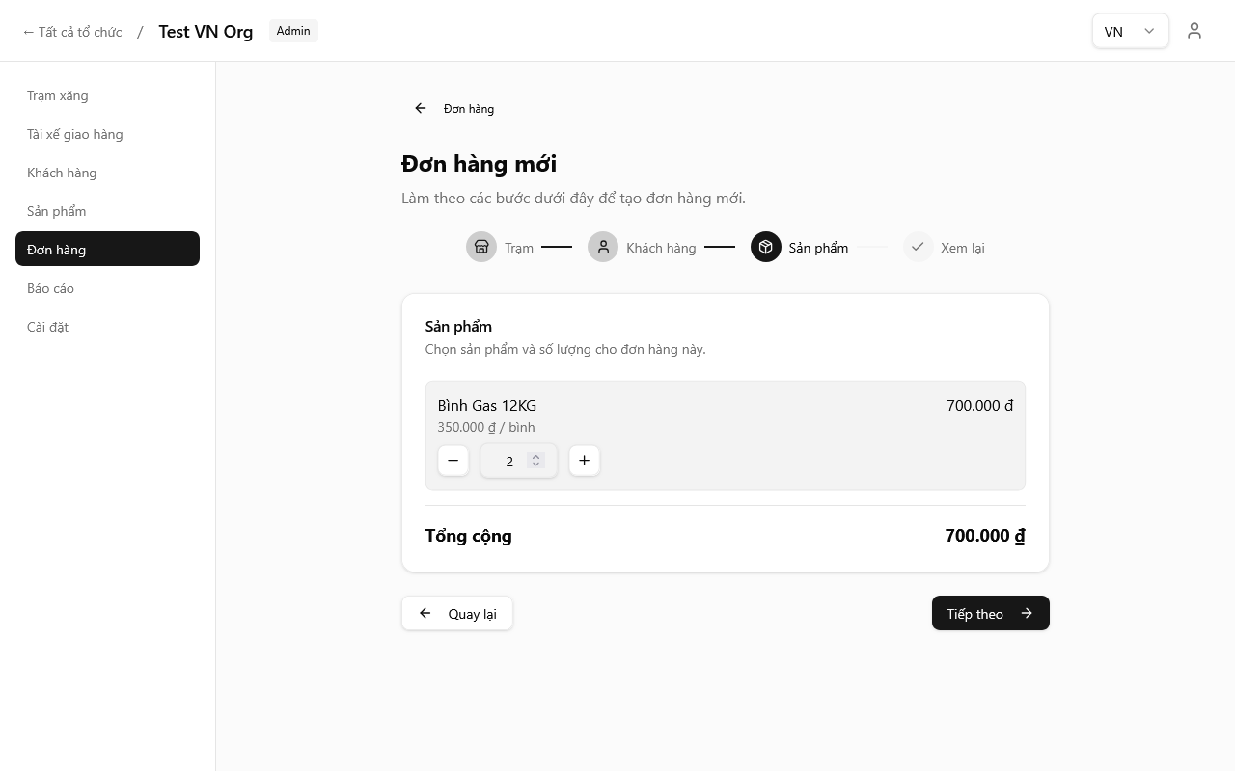
Task: Open Báo cáo from the sidebar
Action: coord(50,287)
